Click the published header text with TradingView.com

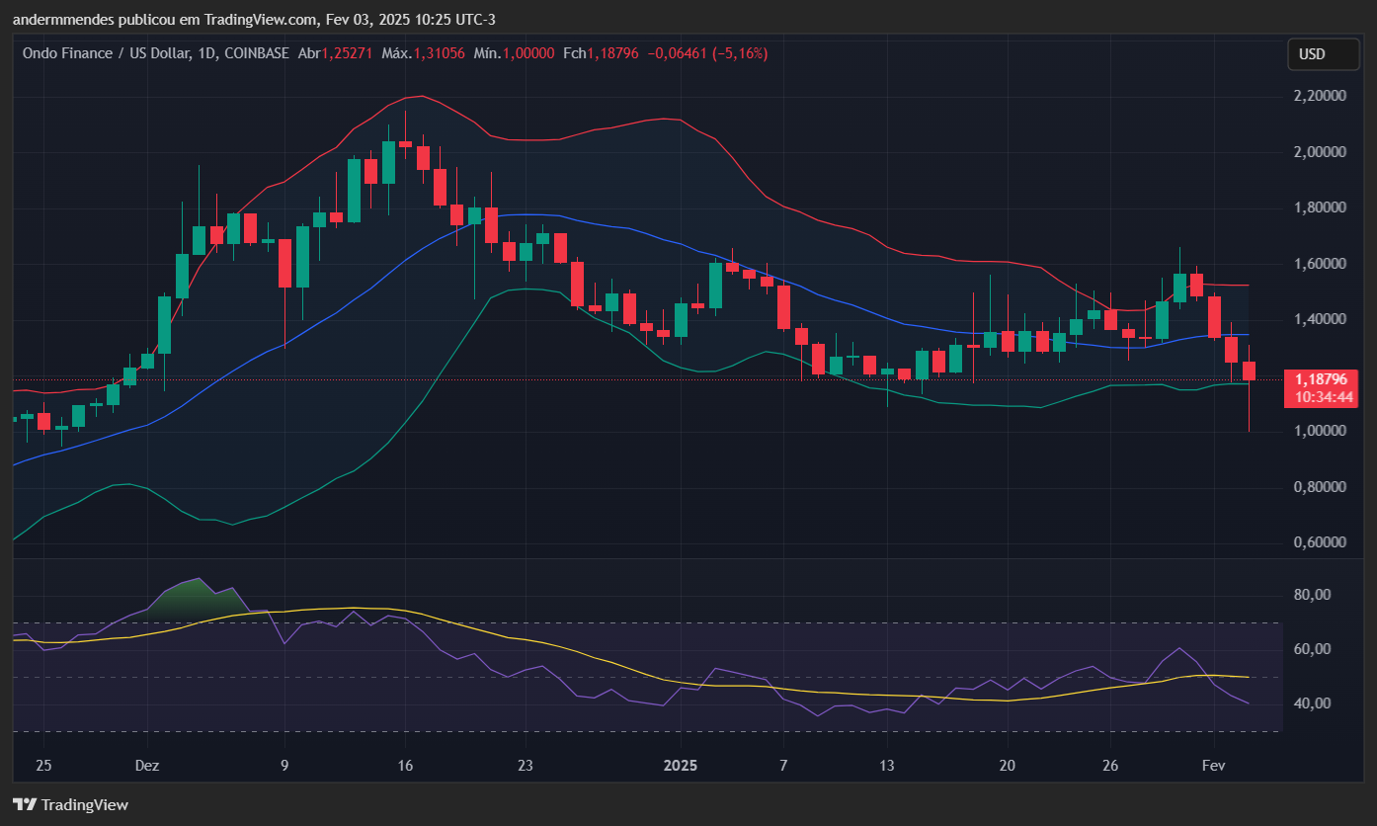coord(254,19)
